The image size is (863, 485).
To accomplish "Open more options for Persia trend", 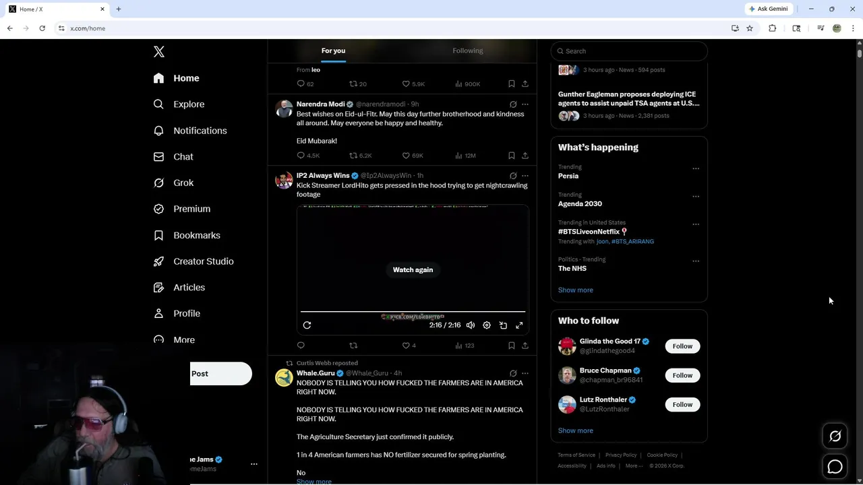I will click(x=696, y=168).
